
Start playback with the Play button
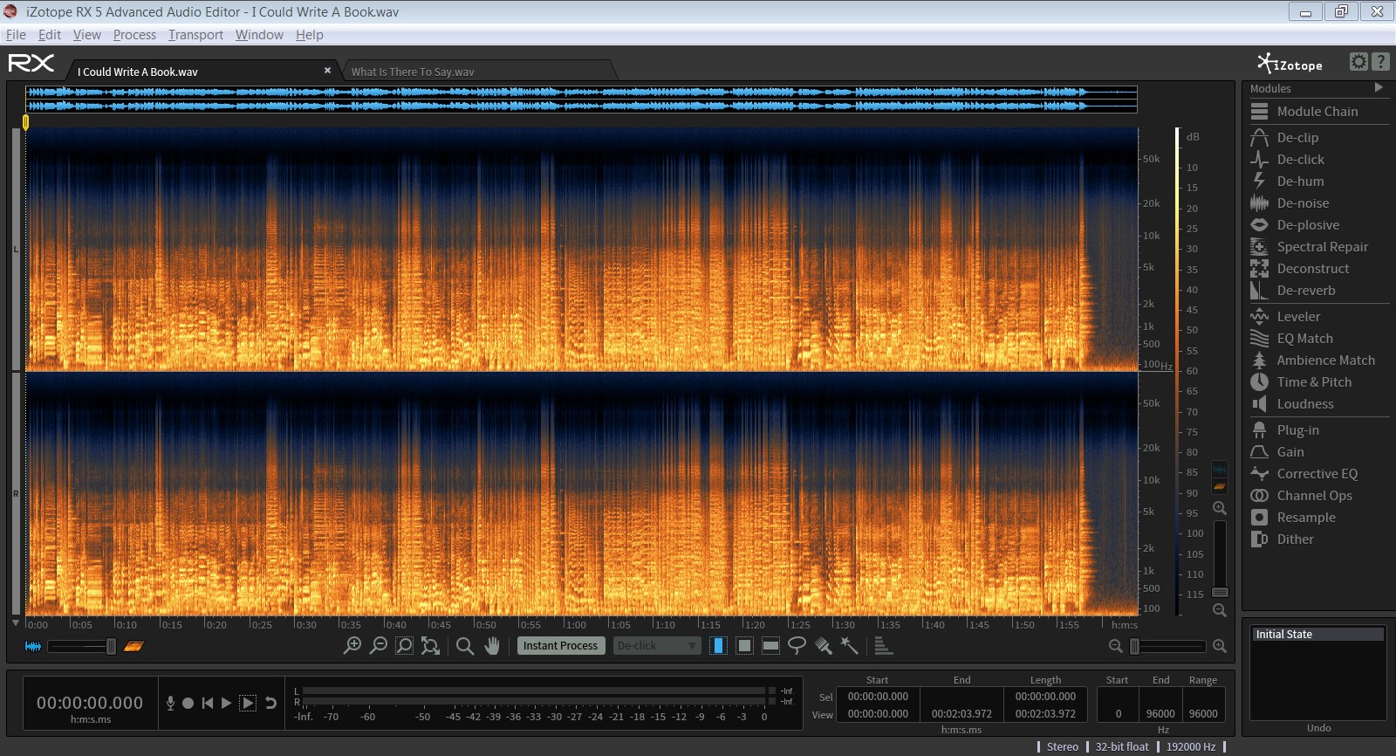click(226, 703)
